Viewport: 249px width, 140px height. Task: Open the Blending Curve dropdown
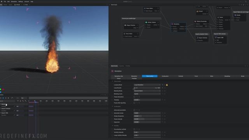147,94
